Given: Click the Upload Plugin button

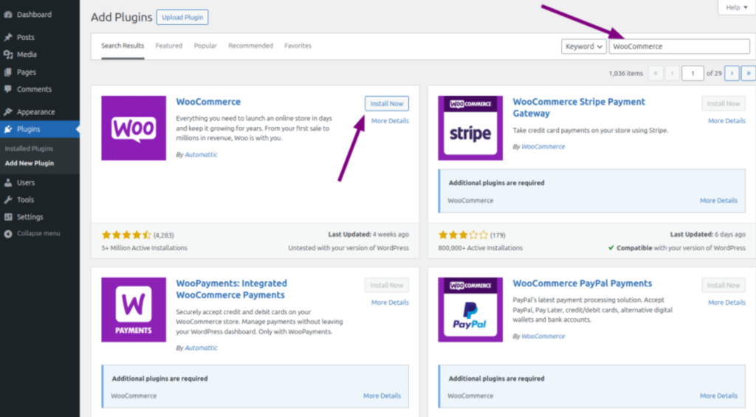Looking at the screenshot, I should (x=182, y=18).
